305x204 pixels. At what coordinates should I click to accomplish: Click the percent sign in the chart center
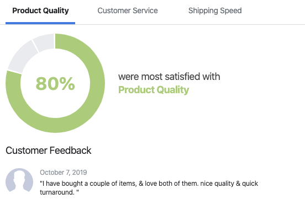coord(67,84)
